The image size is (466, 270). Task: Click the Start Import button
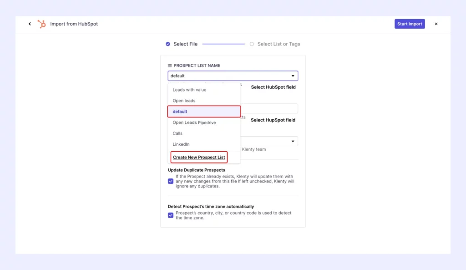409,24
